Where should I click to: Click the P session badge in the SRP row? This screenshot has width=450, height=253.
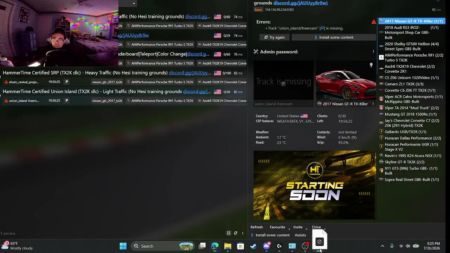[x=66, y=82]
